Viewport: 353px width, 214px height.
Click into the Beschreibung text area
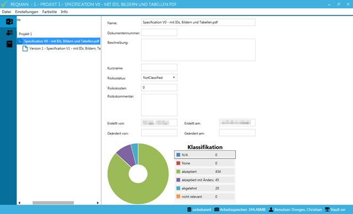click(x=198, y=50)
